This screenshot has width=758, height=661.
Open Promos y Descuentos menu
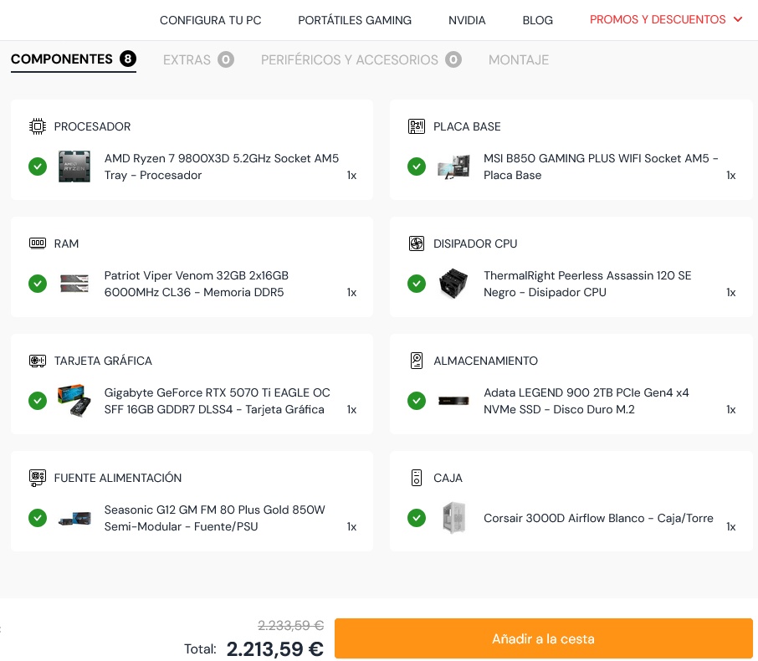[x=658, y=19]
